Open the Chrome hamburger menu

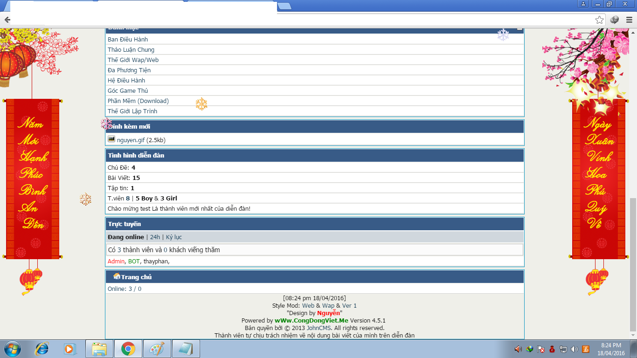coord(629,20)
